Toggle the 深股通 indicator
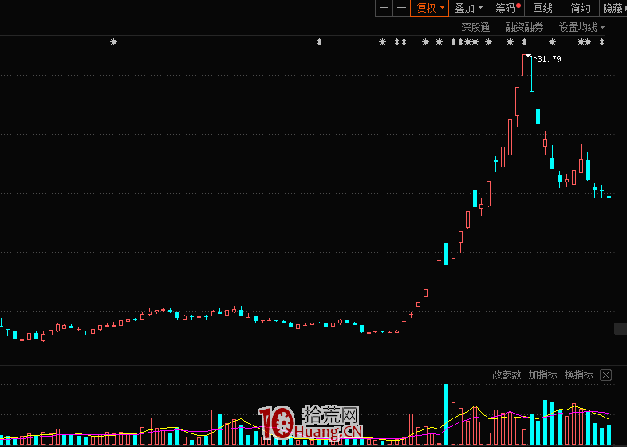This screenshot has width=627, height=447. click(475, 27)
